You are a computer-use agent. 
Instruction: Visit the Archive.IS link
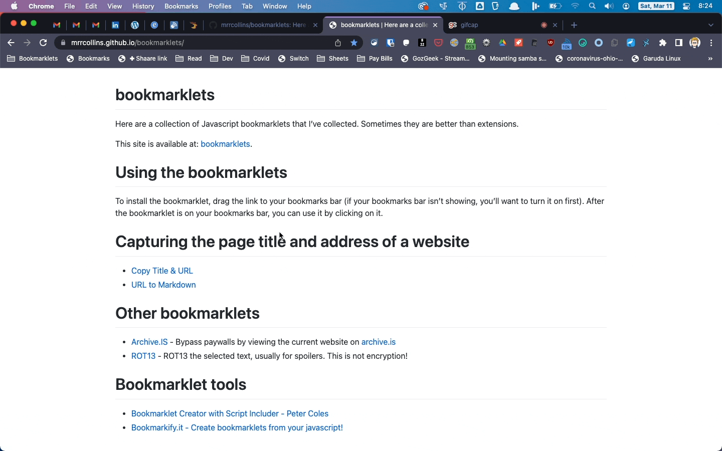pyautogui.click(x=149, y=342)
